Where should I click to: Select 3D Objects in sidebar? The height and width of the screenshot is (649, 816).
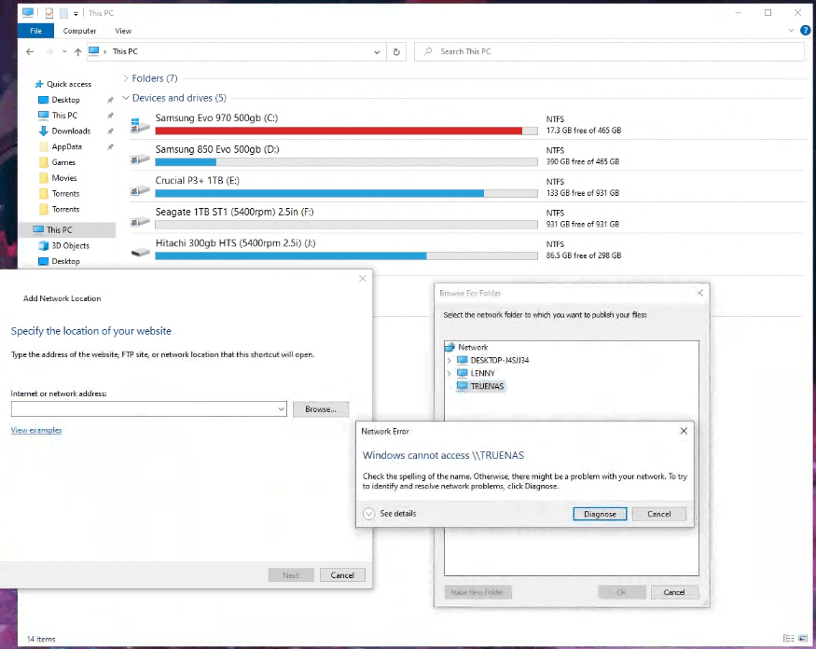point(70,245)
